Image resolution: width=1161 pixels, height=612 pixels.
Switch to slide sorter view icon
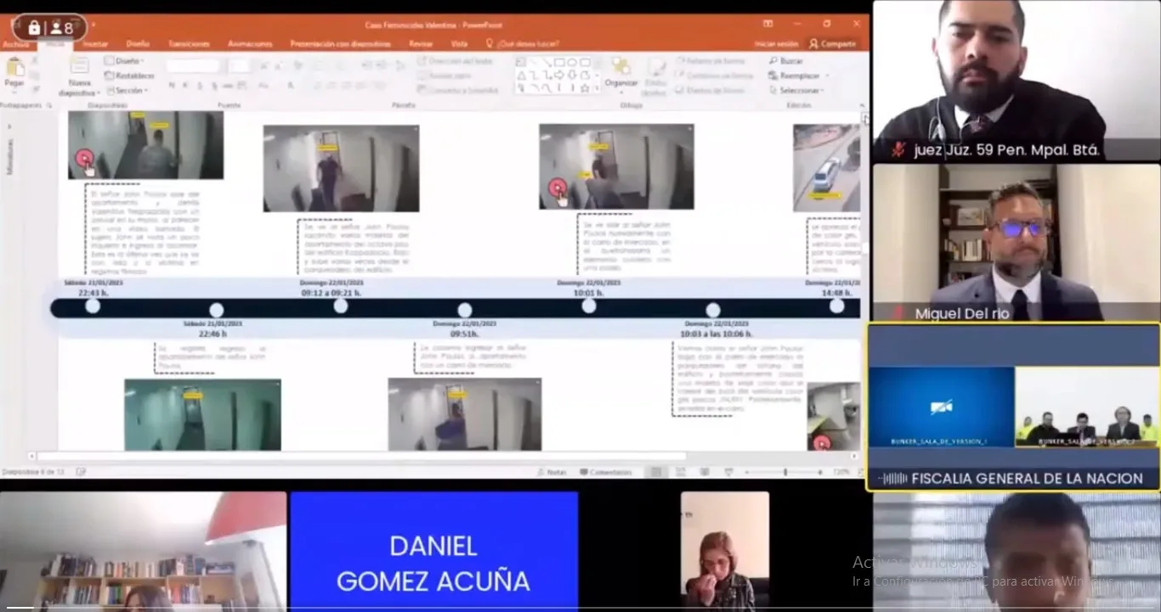point(681,472)
